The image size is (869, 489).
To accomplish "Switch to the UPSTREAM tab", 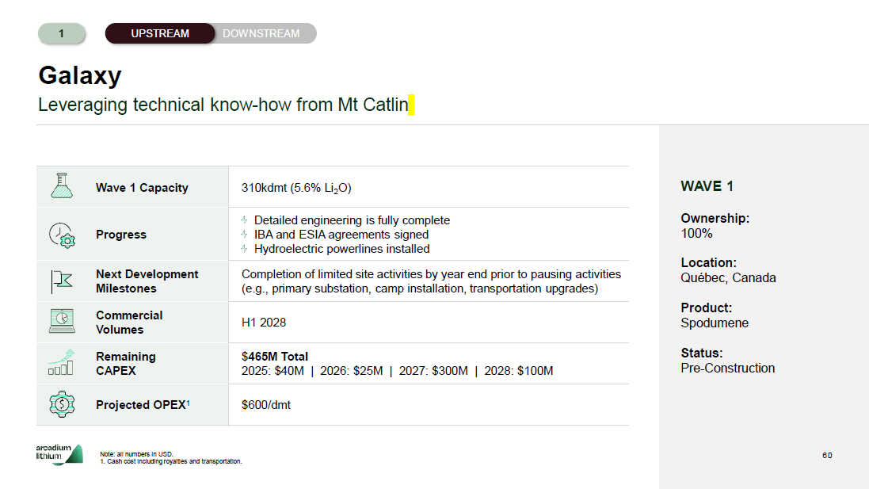I will click(x=160, y=33).
